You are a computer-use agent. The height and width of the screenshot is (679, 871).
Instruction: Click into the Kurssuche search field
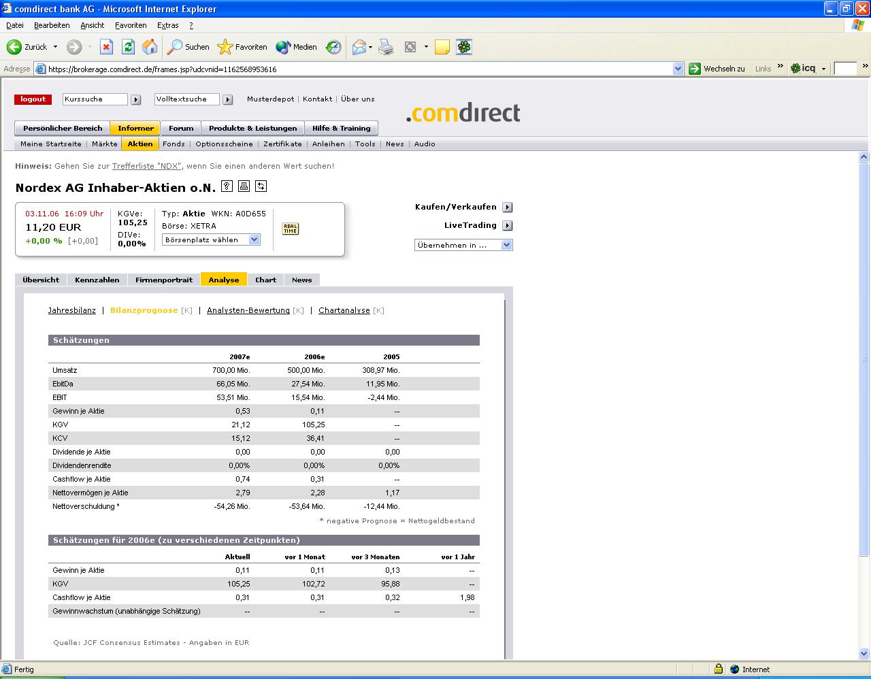click(95, 99)
